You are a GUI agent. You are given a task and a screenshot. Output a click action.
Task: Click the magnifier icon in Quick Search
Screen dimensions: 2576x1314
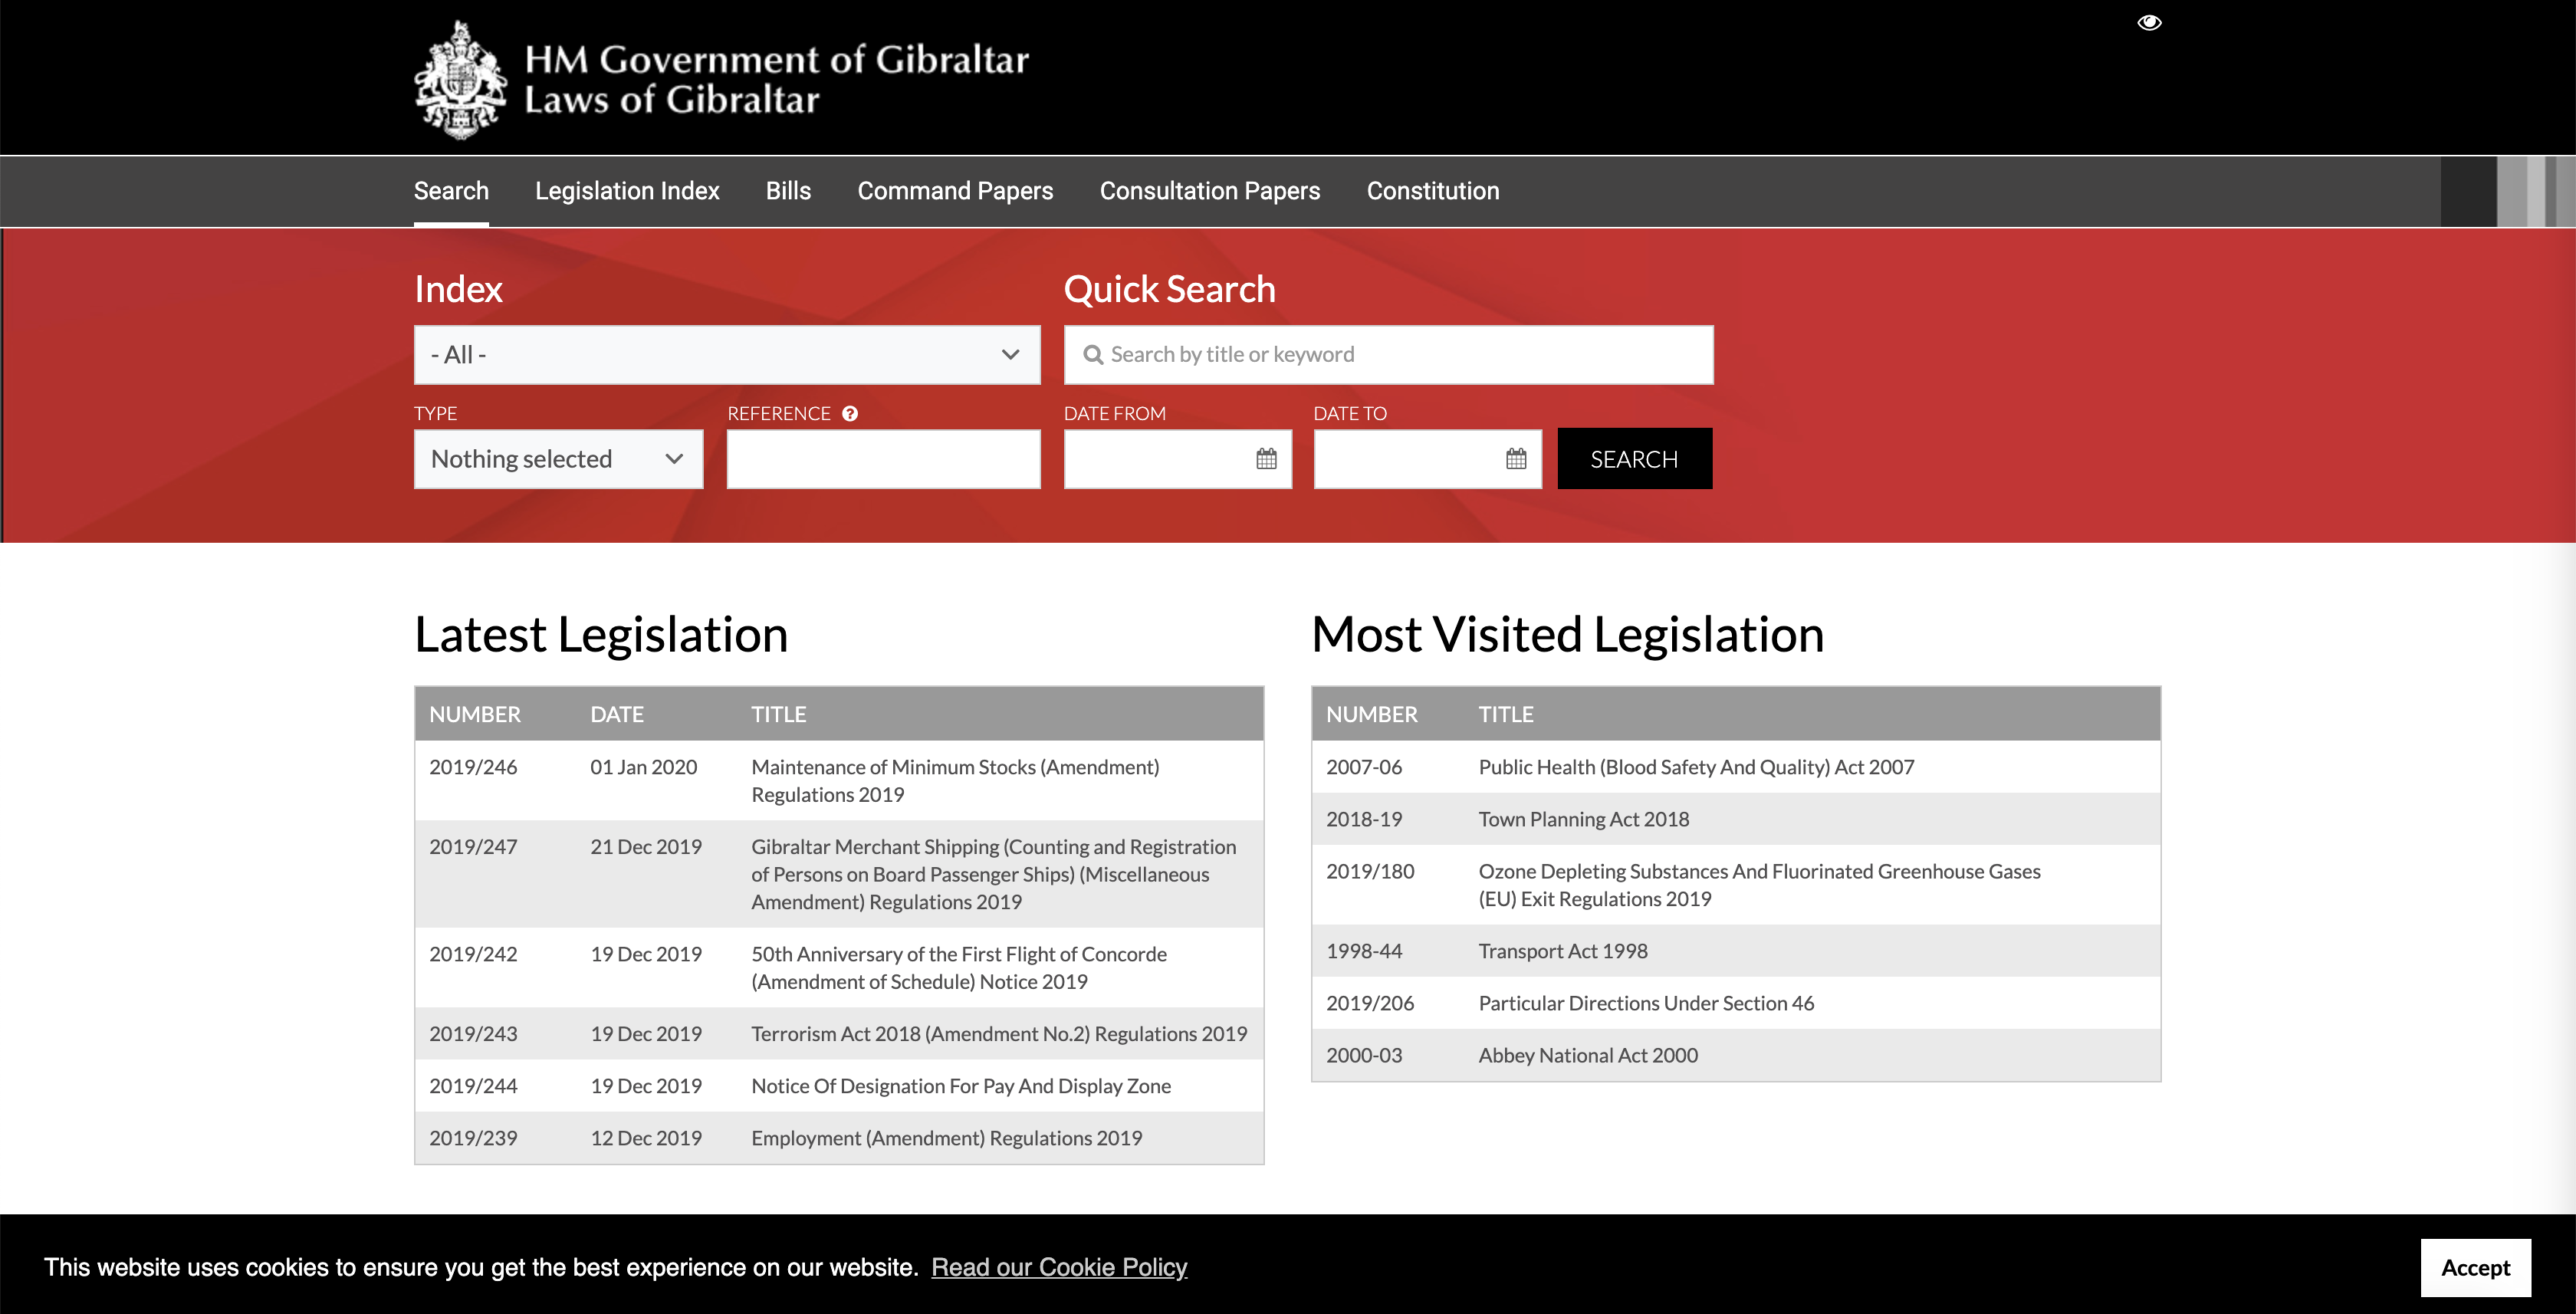tap(1094, 354)
